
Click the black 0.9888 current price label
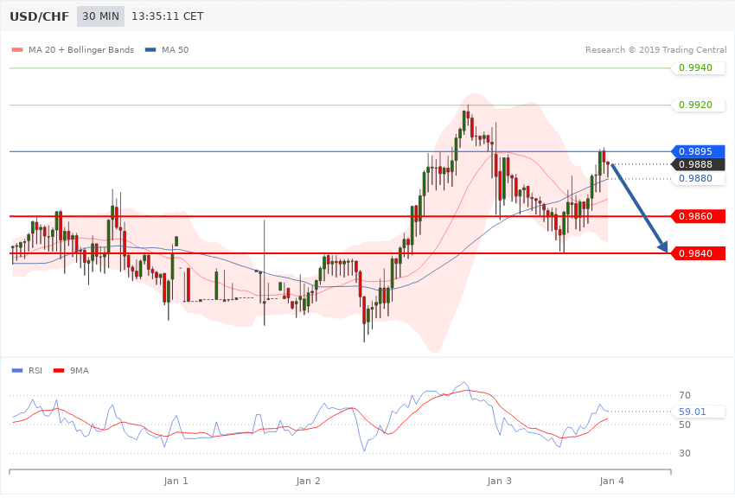pyautogui.click(x=699, y=164)
